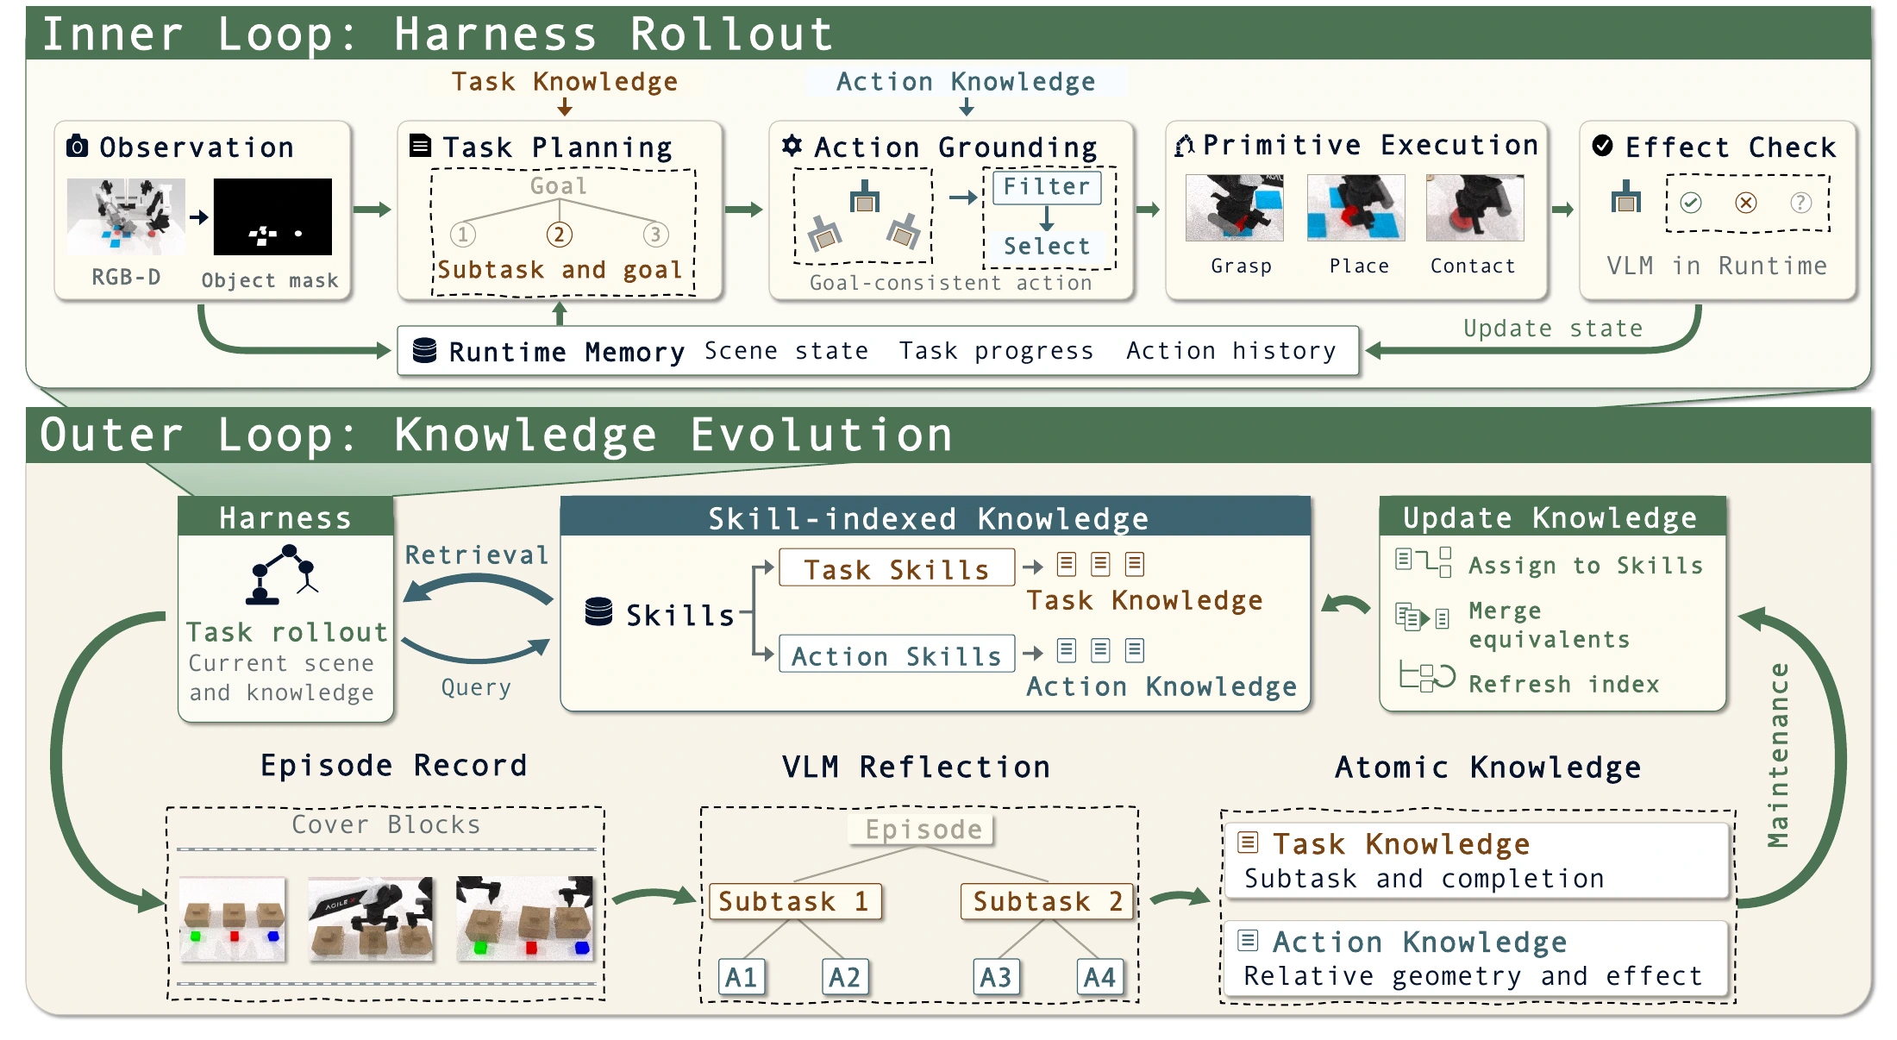Click the A1 action node

pyautogui.click(x=742, y=977)
